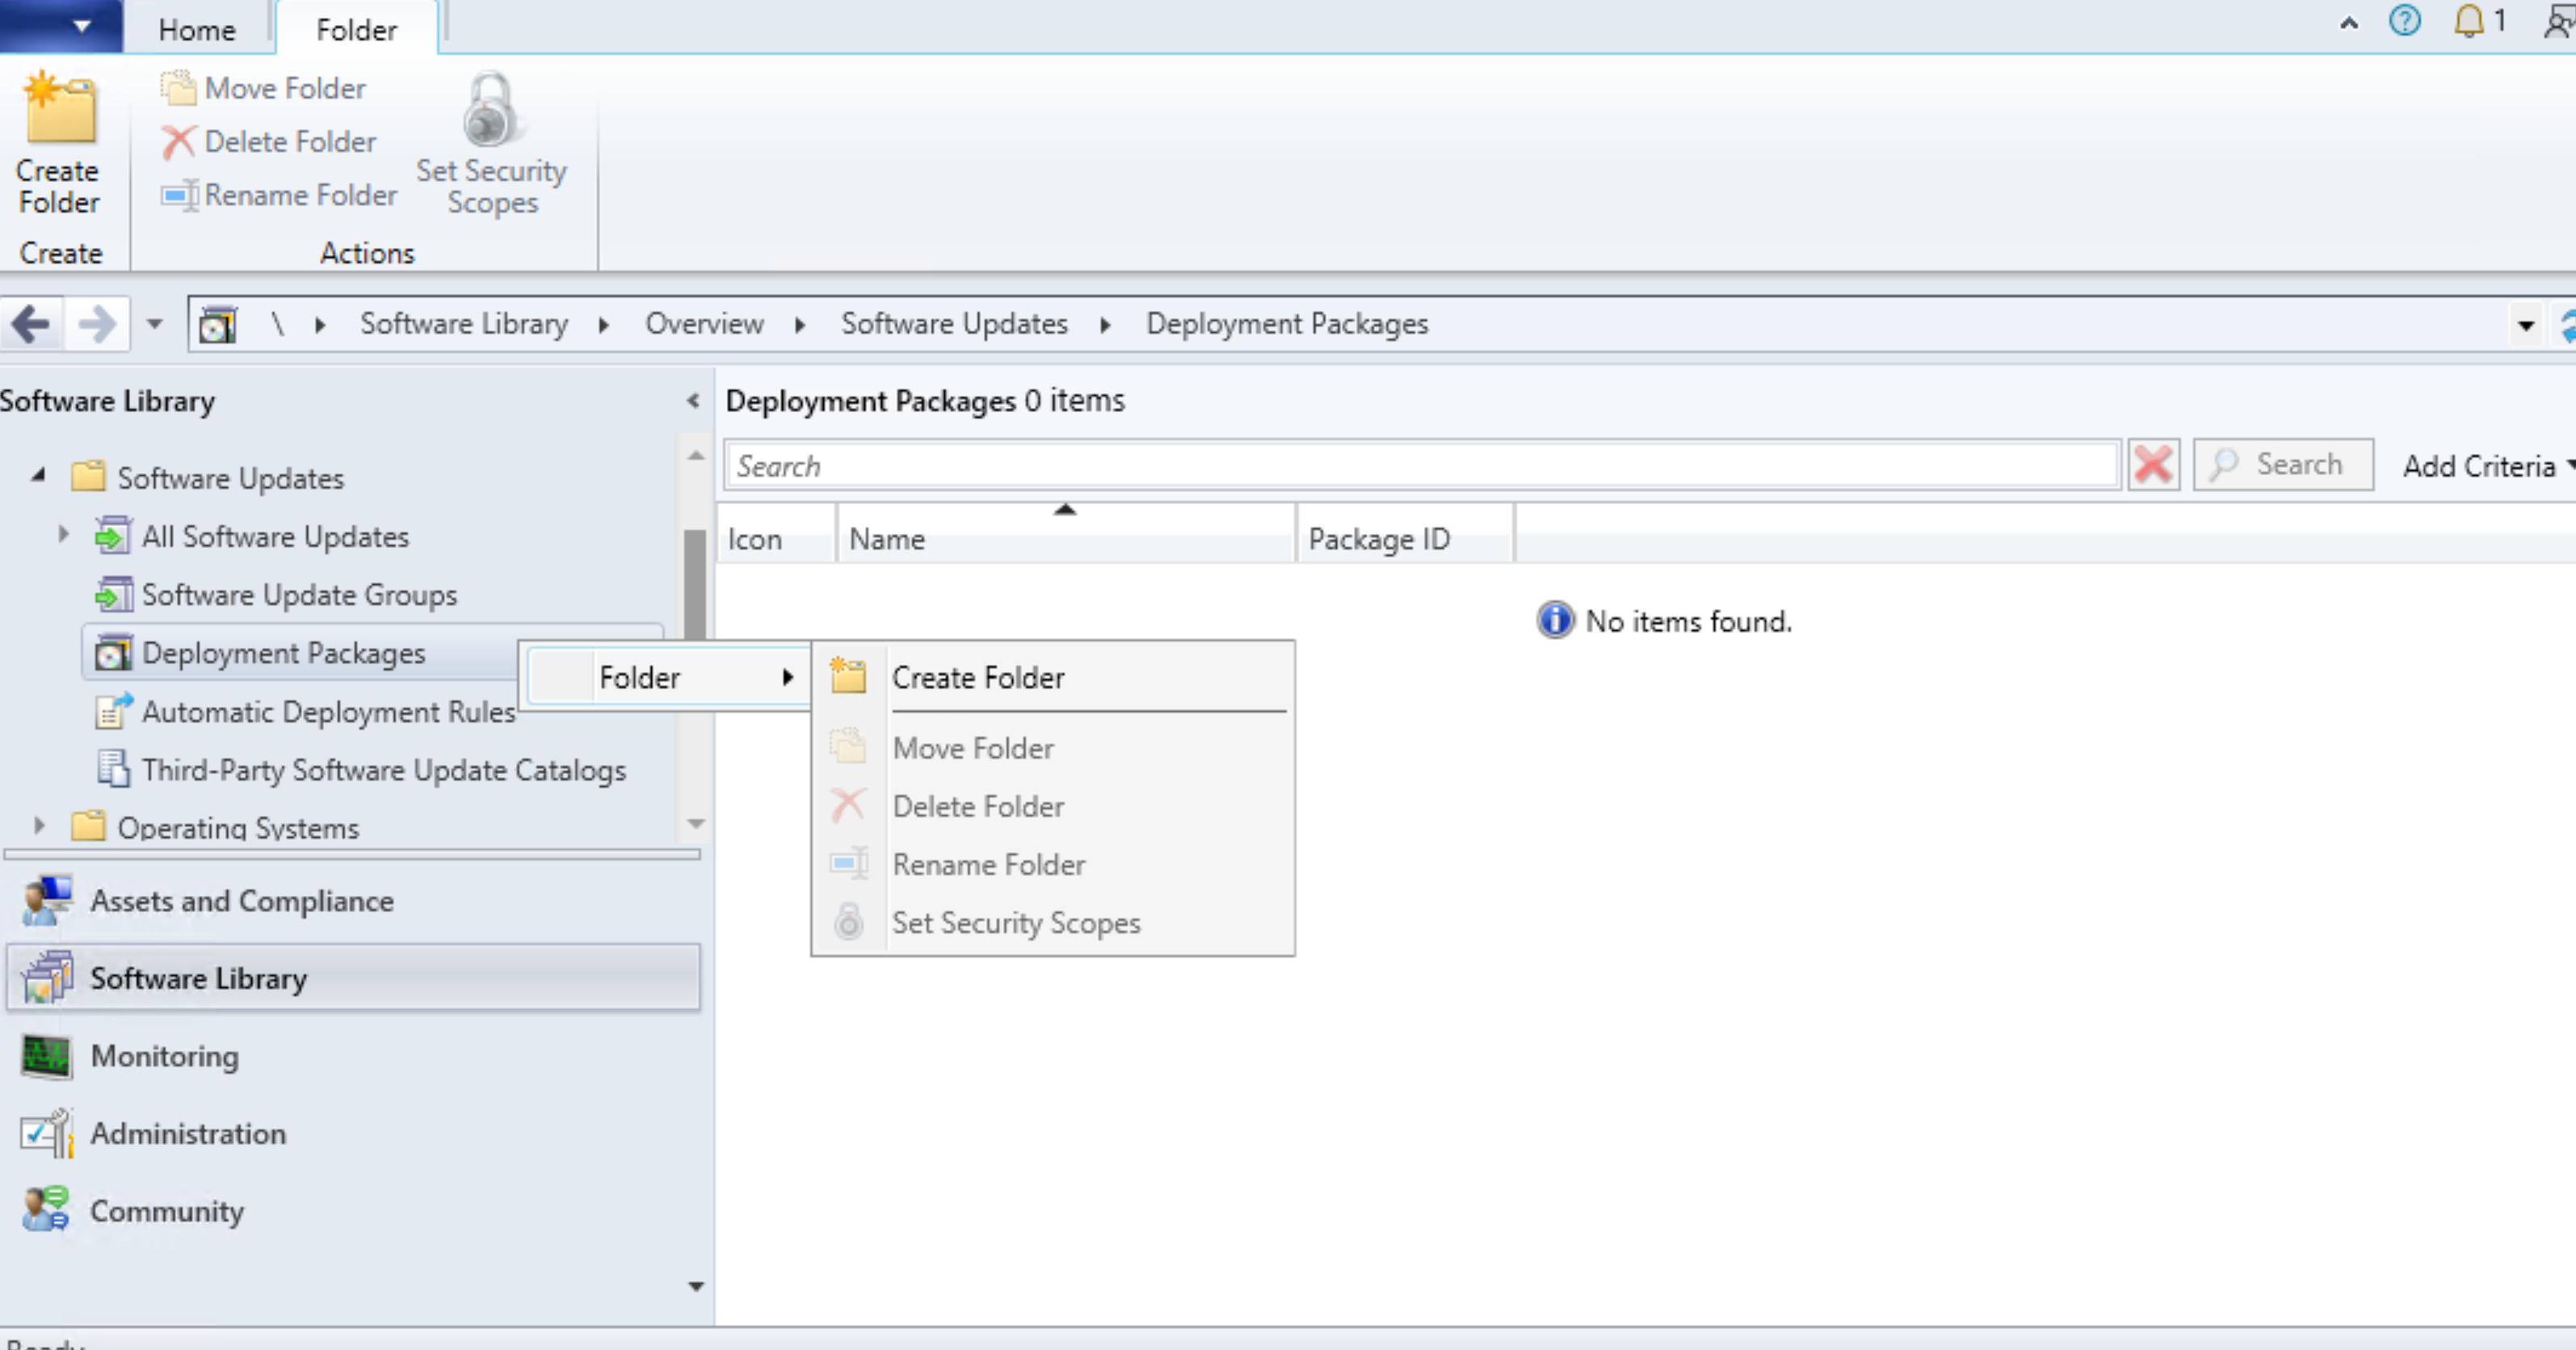2576x1350 pixels.
Task: Select Automatic Deployment Rules tree item
Action: click(x=330, y=711)
